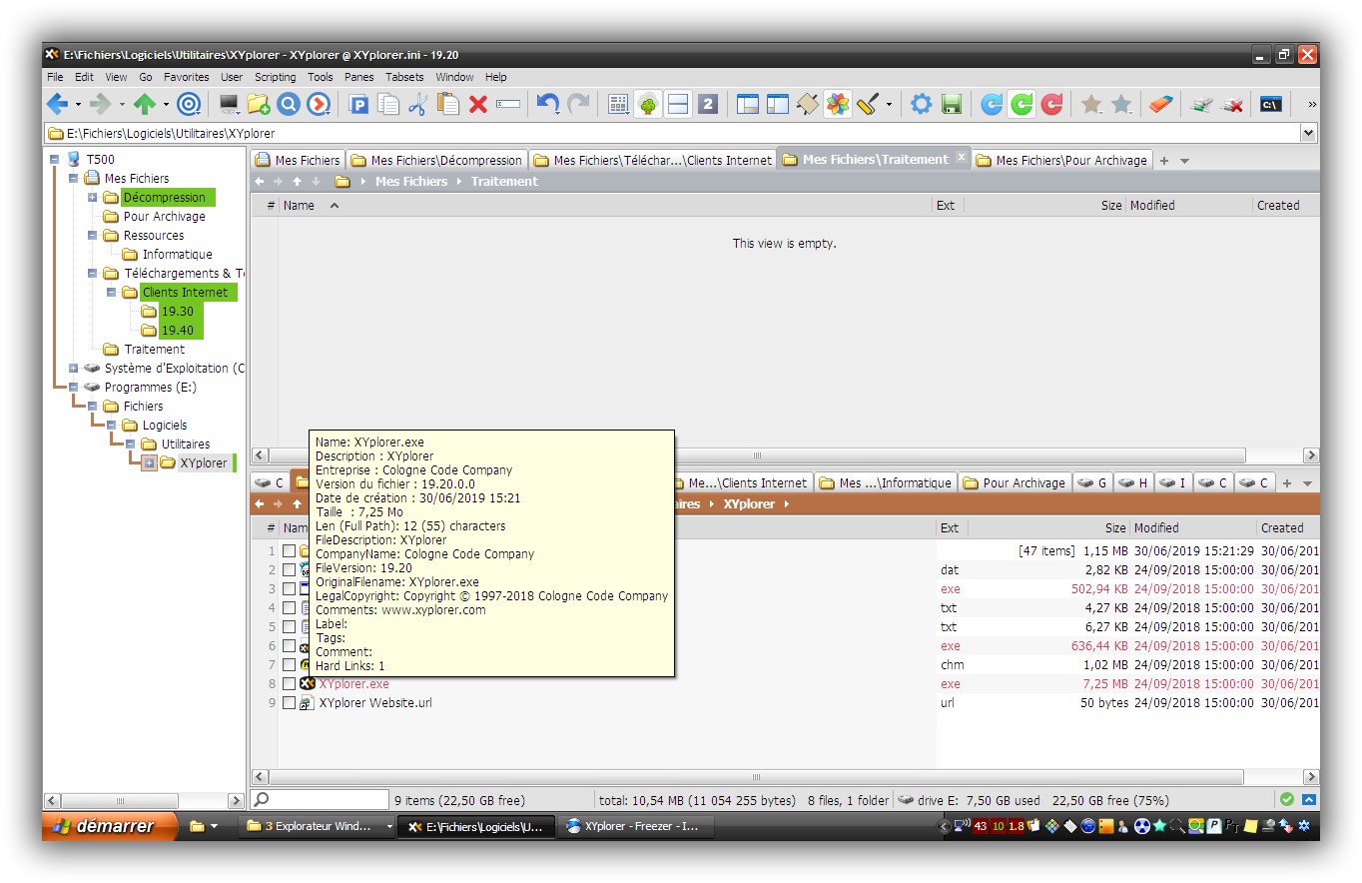This screenshot has width=1362, height=883.
Task: Open the Back button history dropdown
Action: coord(78,104)
